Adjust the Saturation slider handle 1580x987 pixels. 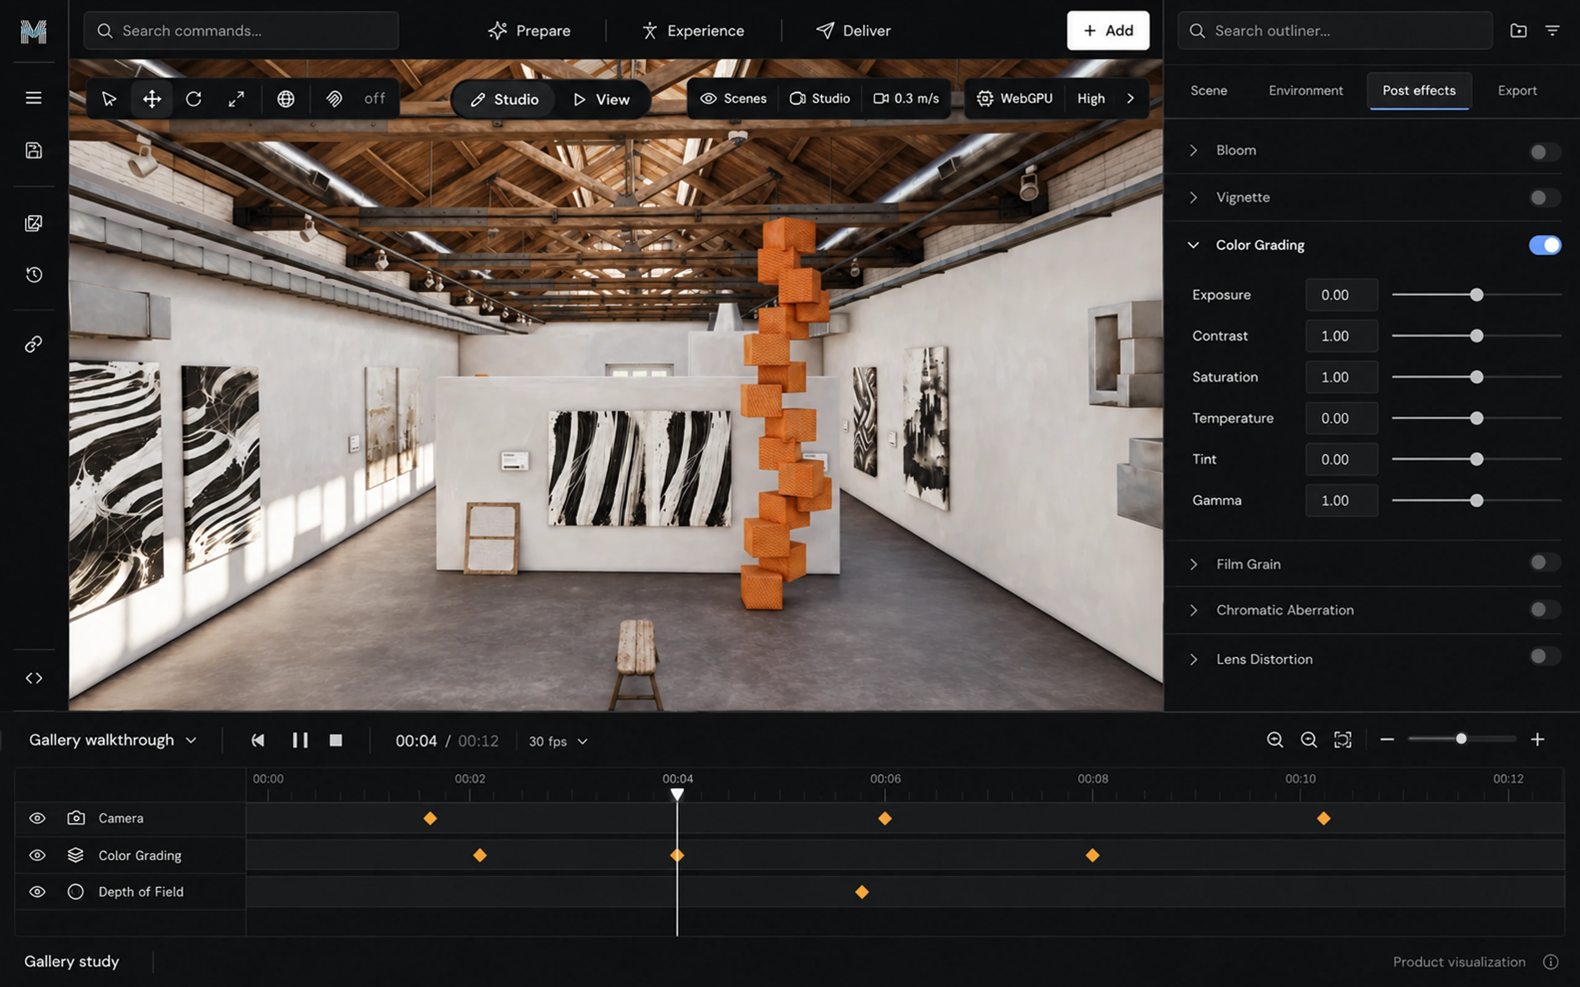1476,377
